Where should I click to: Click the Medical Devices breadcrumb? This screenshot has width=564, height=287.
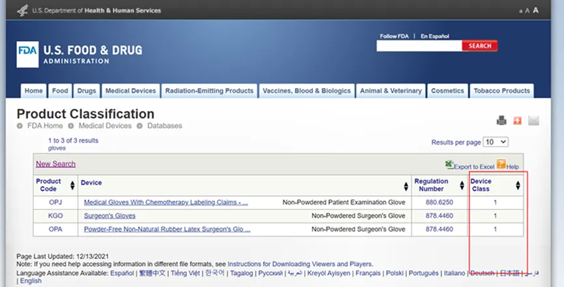(105, 126)
